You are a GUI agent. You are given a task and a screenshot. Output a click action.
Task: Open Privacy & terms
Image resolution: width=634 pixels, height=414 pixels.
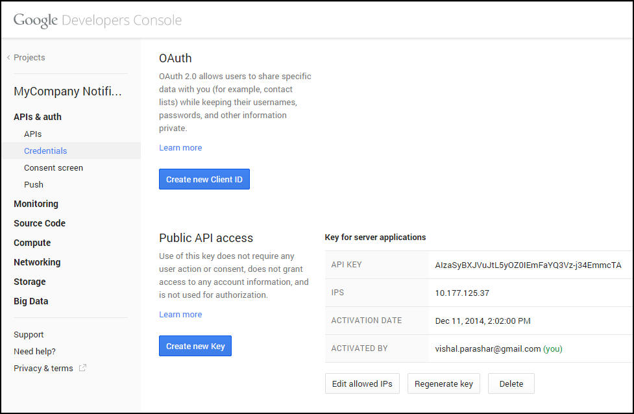tap(43, 369)
